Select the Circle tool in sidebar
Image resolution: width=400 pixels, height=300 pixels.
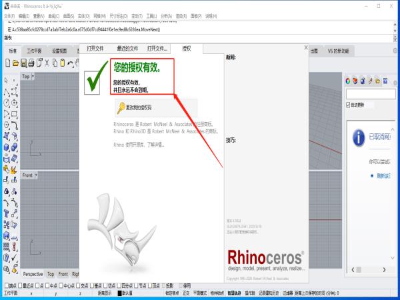[x=7, y=103]
